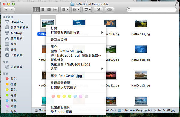Select the NatGeo03.jpg thumbnail
180x117 pixels.
click(x=110, y=23)
